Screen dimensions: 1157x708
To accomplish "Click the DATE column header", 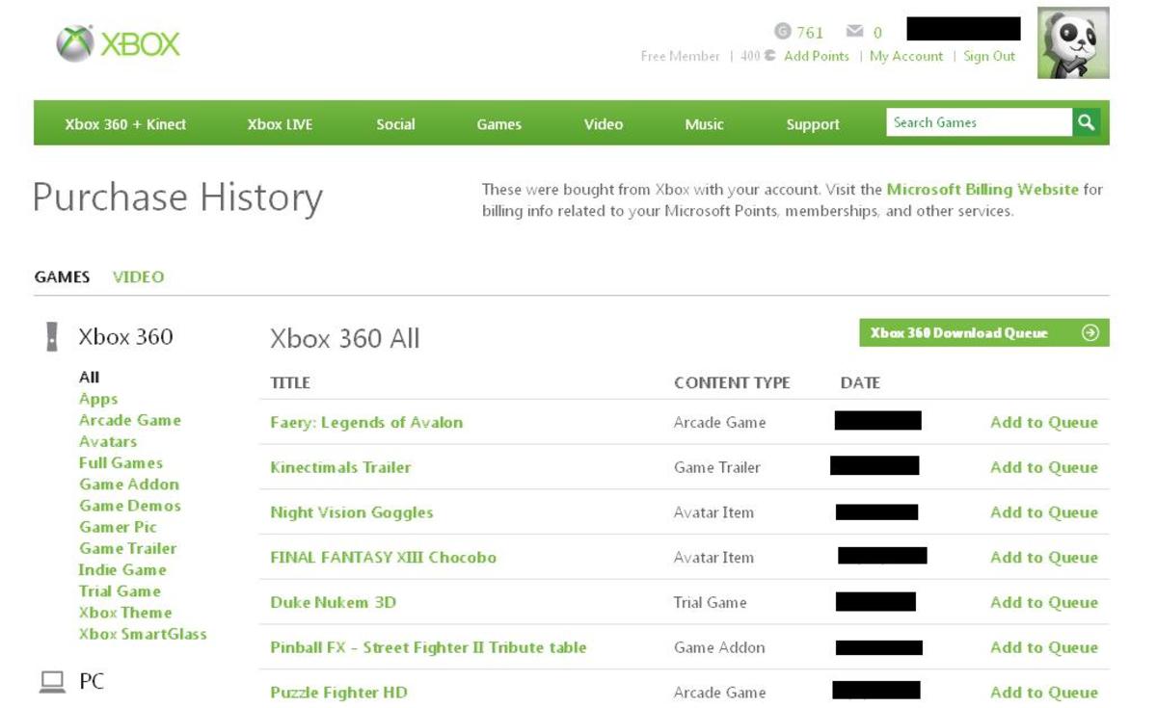I will [x=860, y=382].
